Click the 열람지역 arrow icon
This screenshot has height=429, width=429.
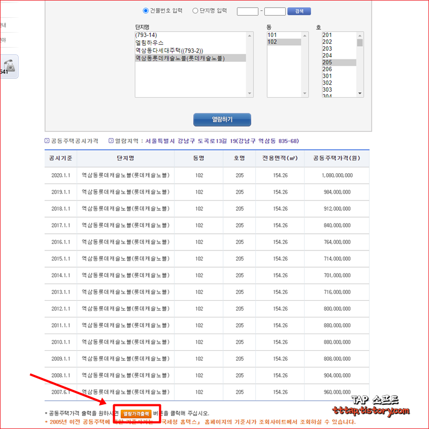[111, 140]
